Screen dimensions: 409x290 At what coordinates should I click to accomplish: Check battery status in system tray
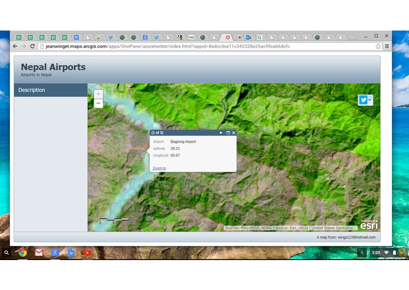[x=394, y=252]
